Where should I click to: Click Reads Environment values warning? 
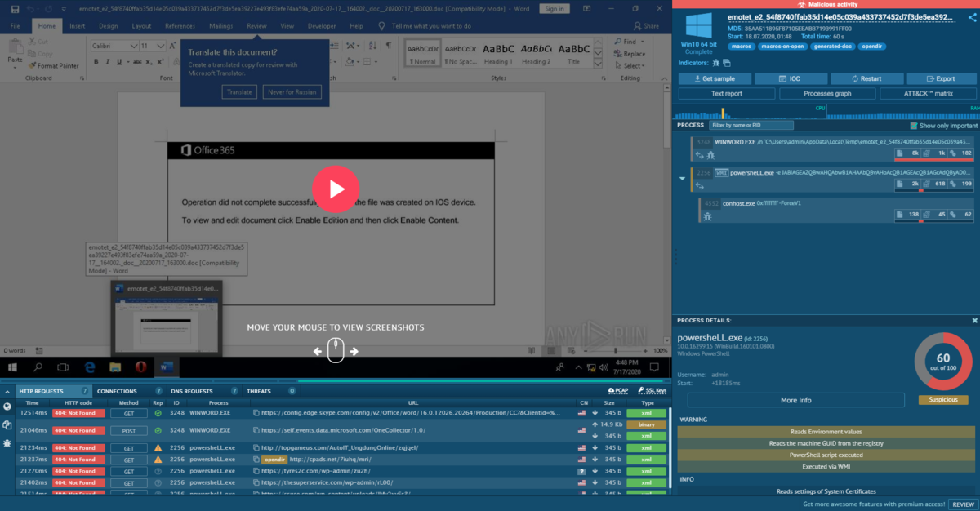point(825,432)
